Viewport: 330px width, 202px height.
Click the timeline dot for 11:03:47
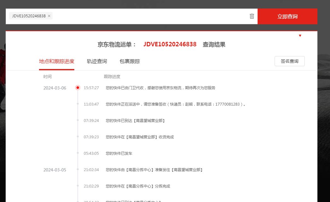coord(78,104)
